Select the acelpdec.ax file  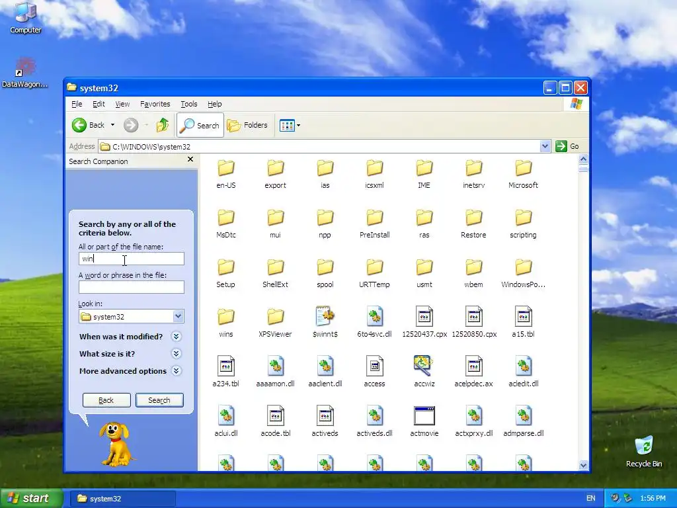473,372
